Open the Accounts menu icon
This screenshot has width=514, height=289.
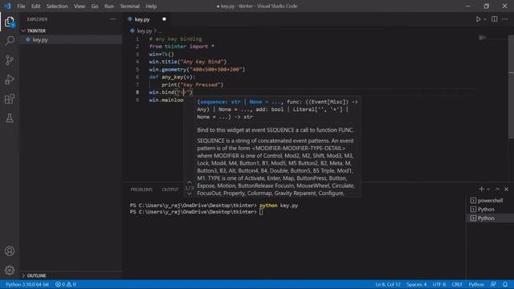point(10,251)
